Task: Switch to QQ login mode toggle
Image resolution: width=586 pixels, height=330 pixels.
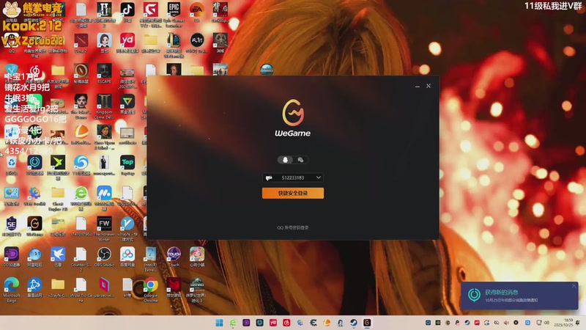Action: pyautogui.click(x=285, y=160)
